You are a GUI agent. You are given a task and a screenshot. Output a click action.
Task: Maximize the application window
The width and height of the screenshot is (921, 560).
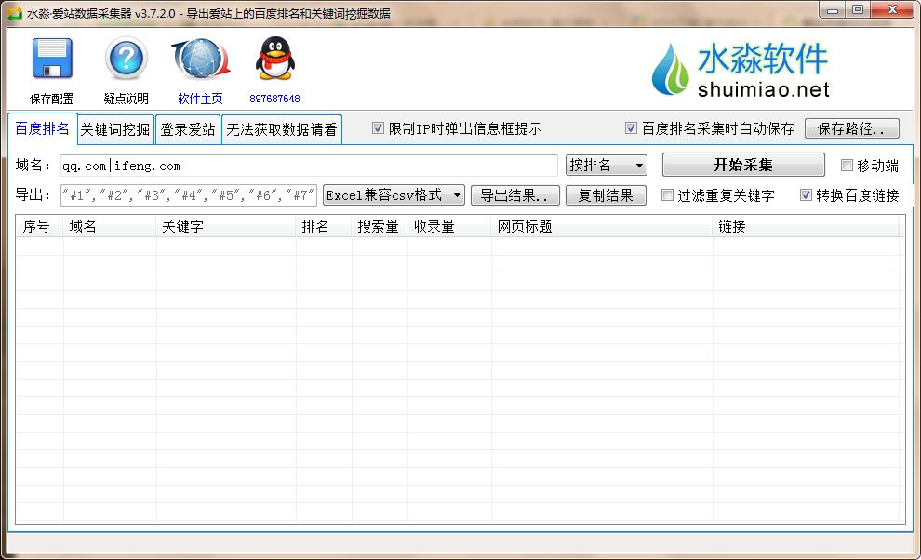858,9
